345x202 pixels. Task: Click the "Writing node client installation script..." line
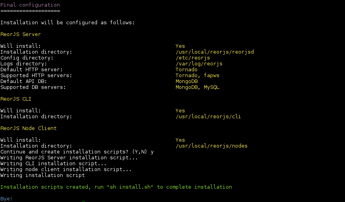click(66, 170)
